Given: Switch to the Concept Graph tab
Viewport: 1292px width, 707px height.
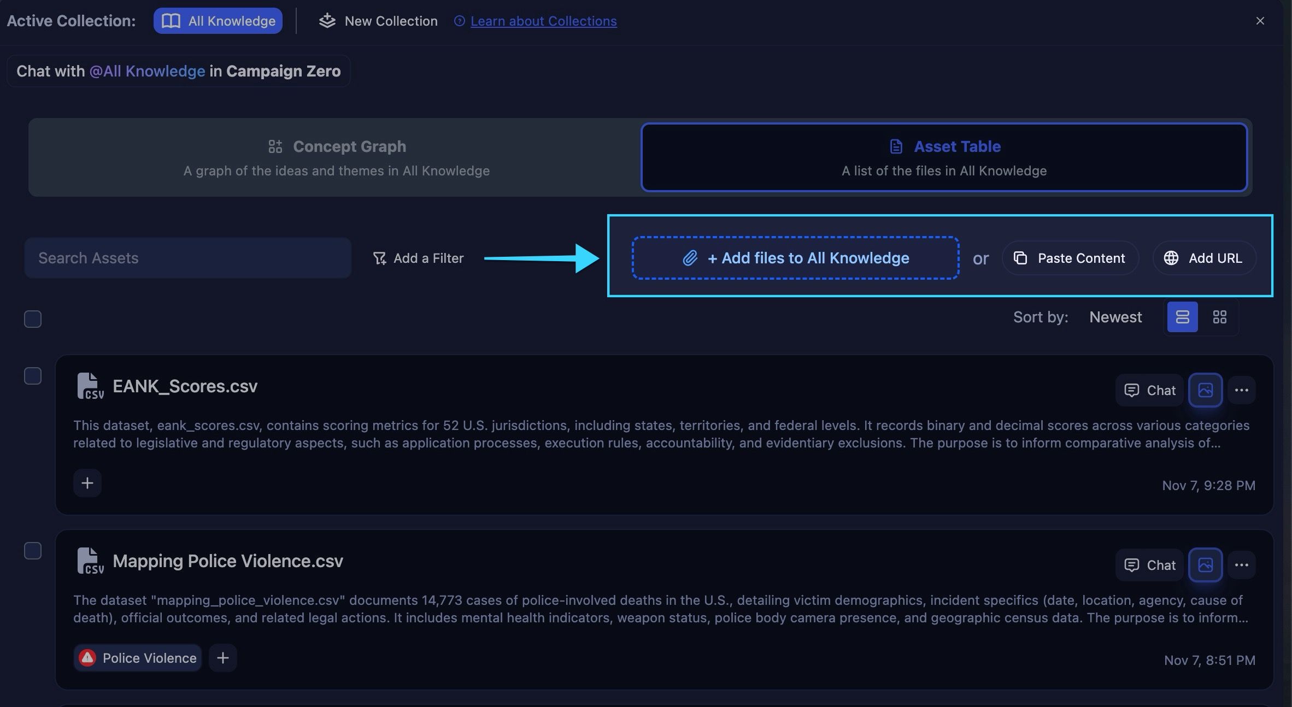Looking at the screenshot, I should (336, 157).
